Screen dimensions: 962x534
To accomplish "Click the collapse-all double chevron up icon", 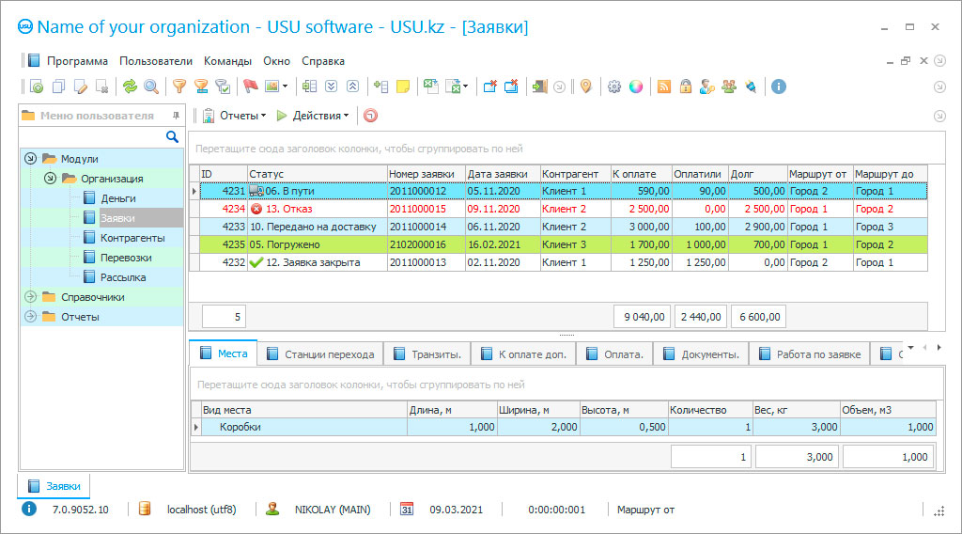I will [x=353, y=86].
